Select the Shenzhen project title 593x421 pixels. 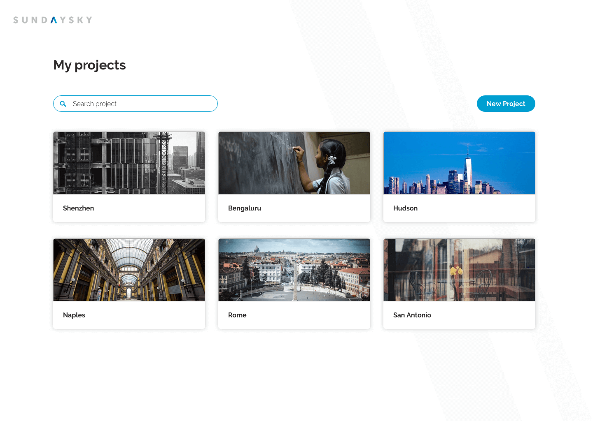tap(78, 208)
